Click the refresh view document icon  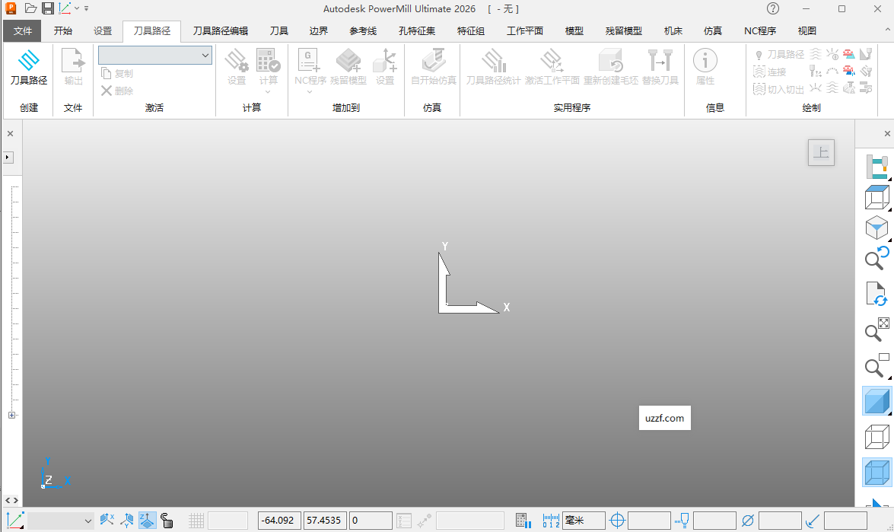pos(877,295)
